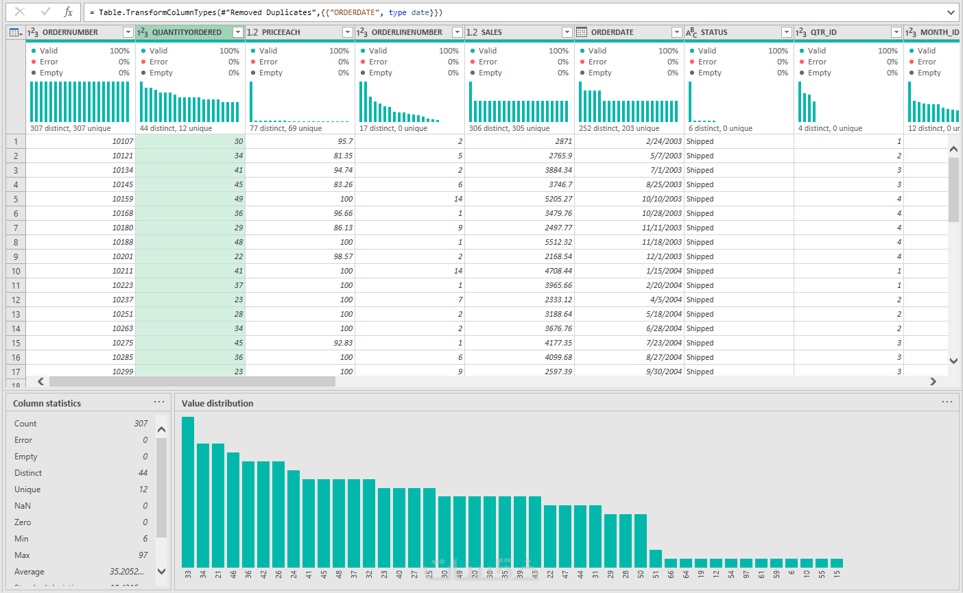Change the ORDERDATE column date type icon
Screen dimensions: 963x593
[582, 32]
